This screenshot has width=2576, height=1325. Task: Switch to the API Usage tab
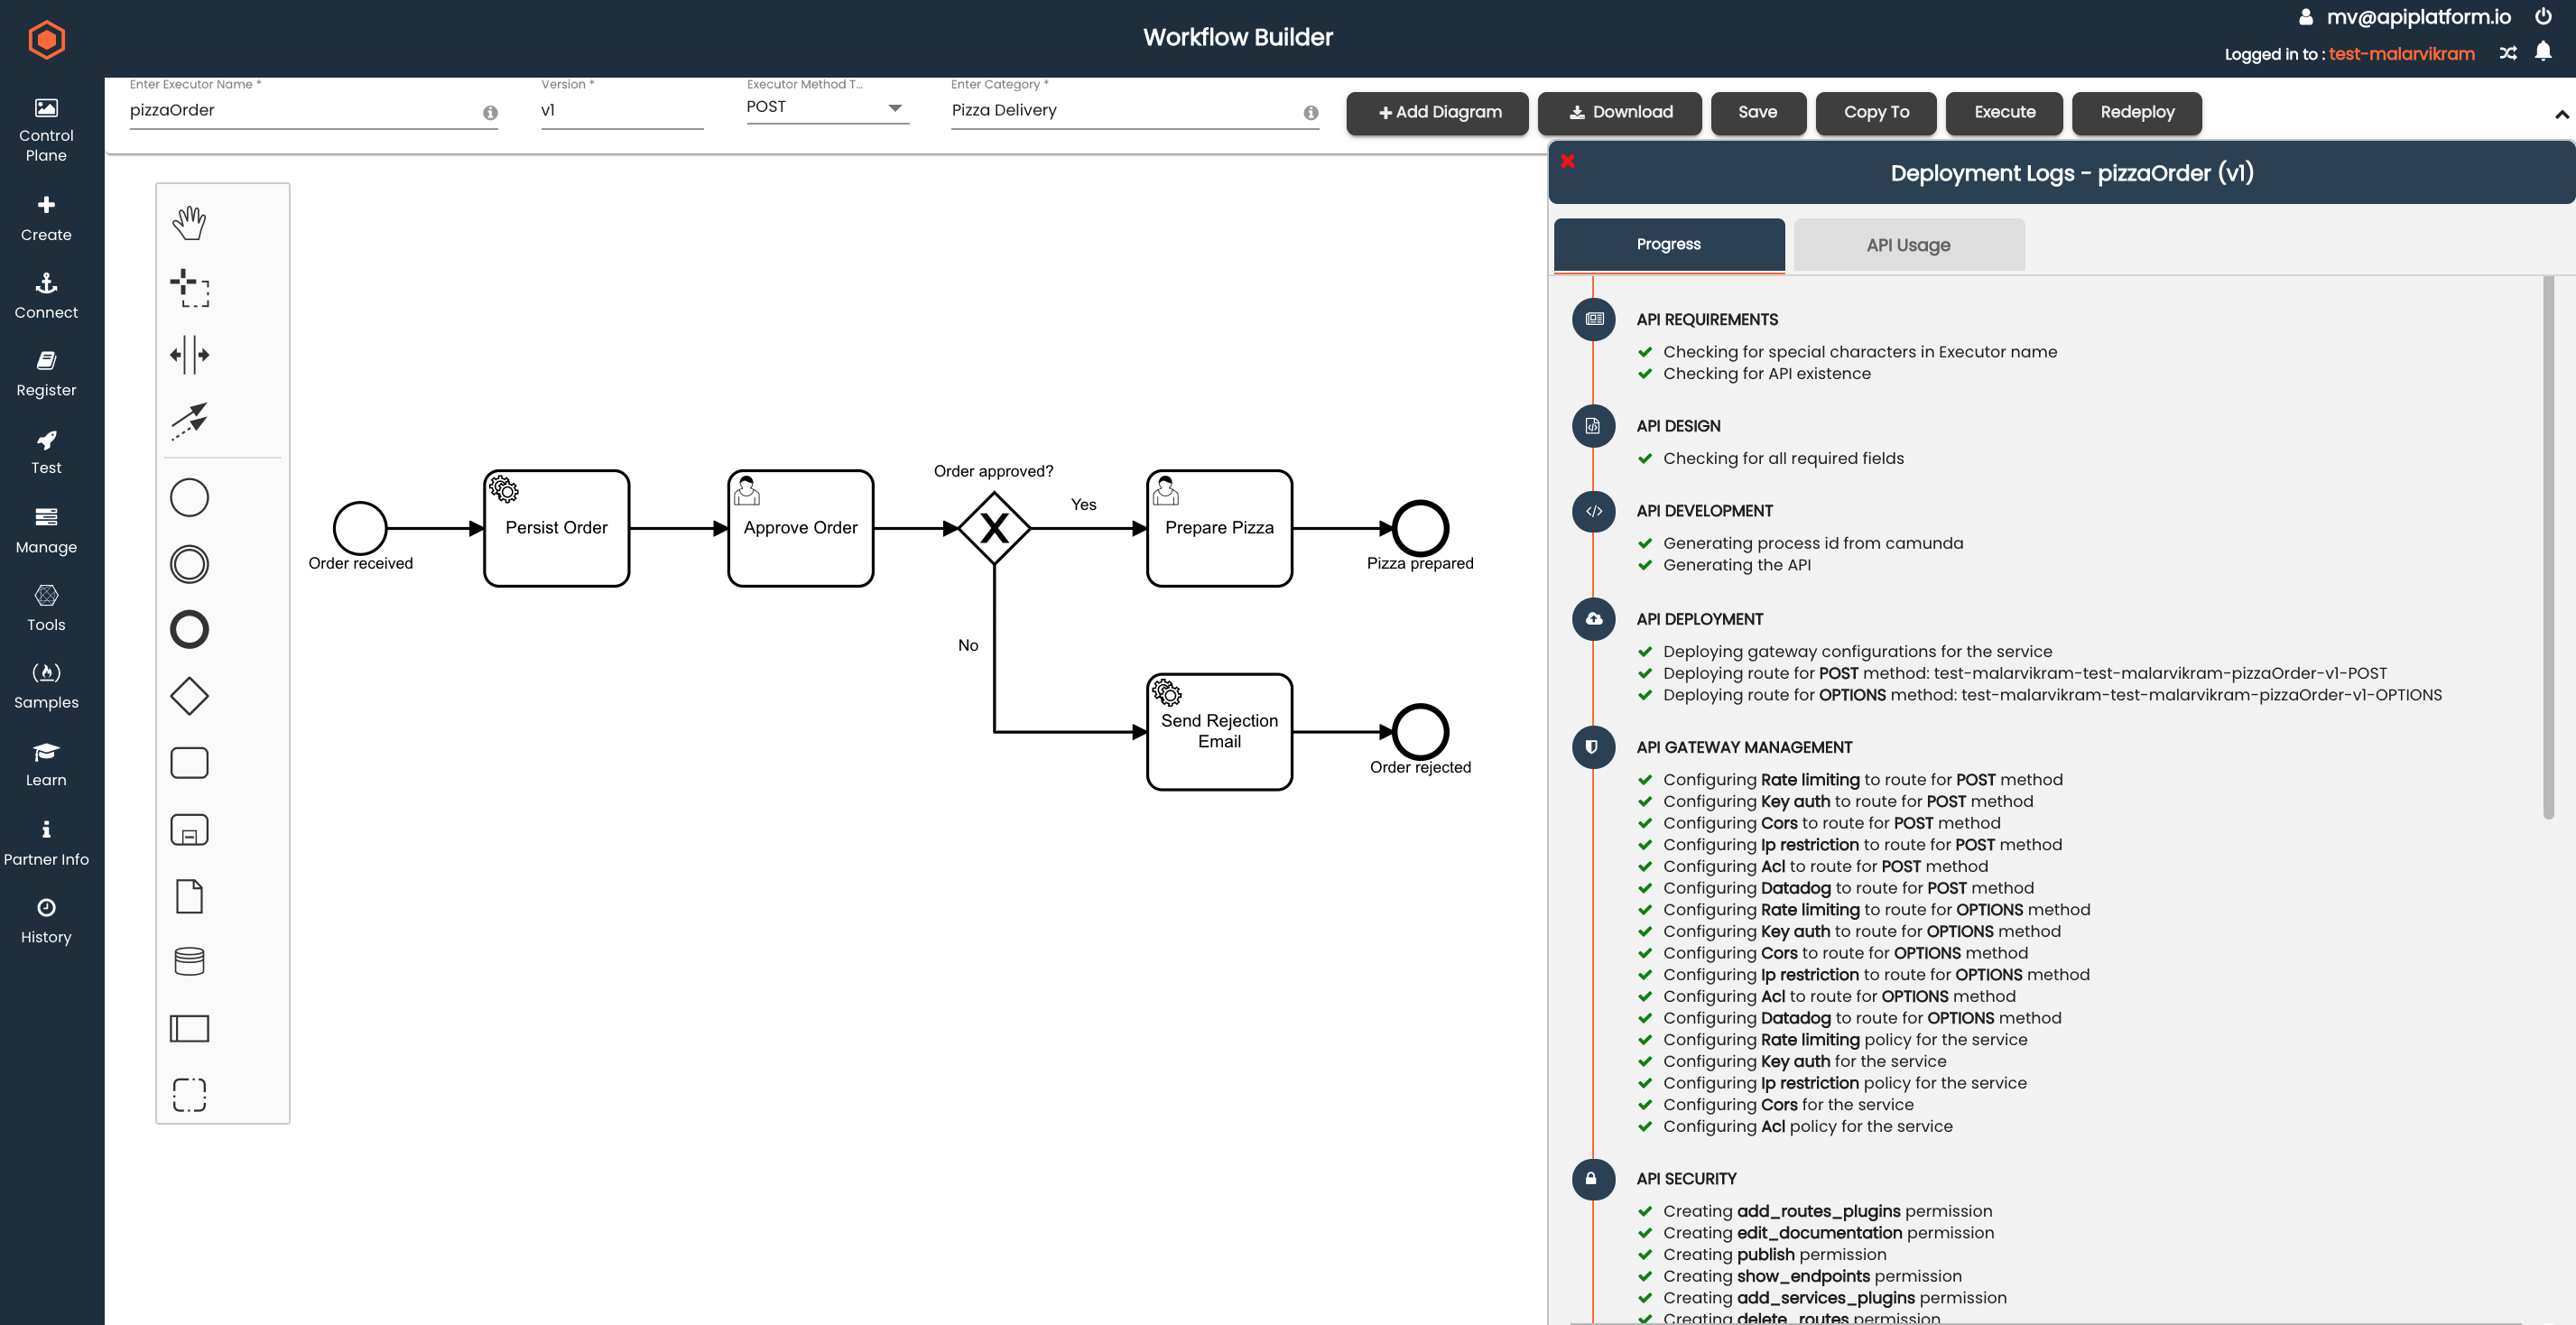click(x=1908, y=245)
